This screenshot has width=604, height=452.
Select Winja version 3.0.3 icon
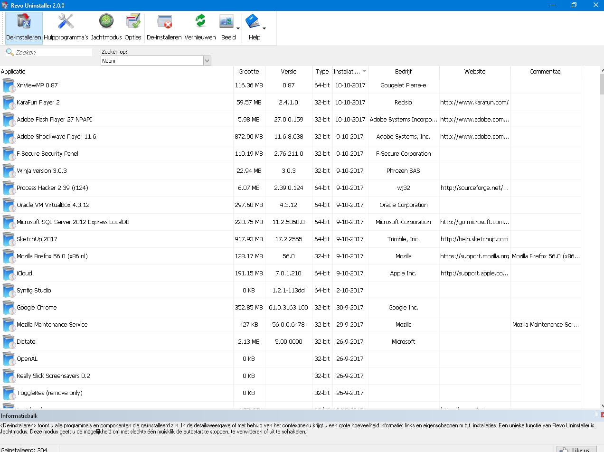click(9, 171)
